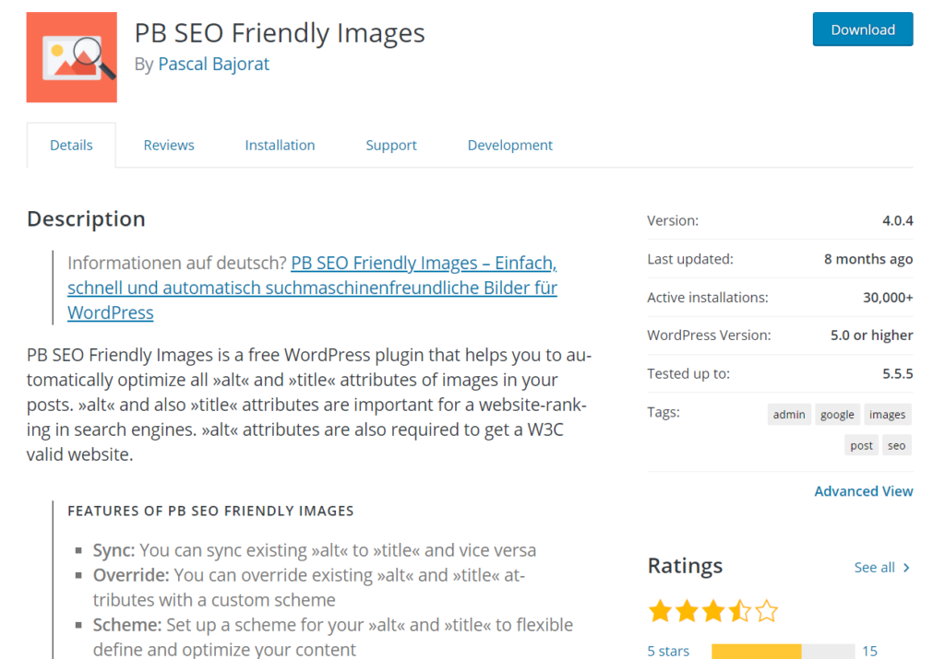The height and width of the screenshot is (659, 945).
Task: Open Advanced View link
Action: pyautogui.click(x=864, y=491)
